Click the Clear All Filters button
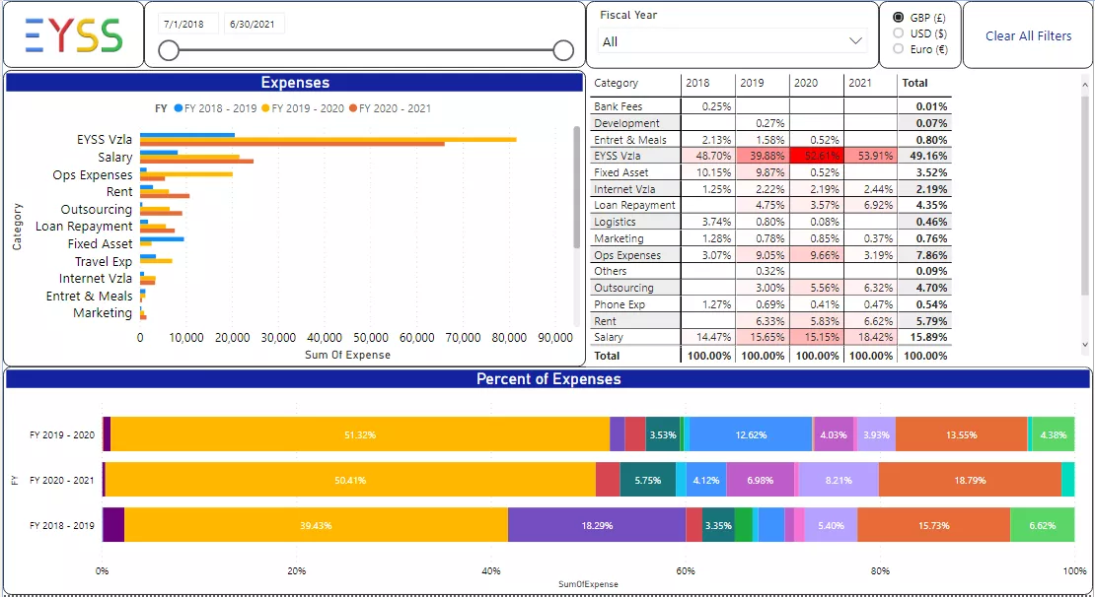Image resolution: width=1095 pixels, height=597 pixels. click(1028, 35)
